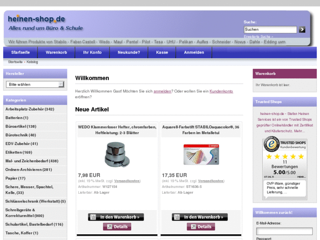Open the Warenkorb menu item

[56, 52]
